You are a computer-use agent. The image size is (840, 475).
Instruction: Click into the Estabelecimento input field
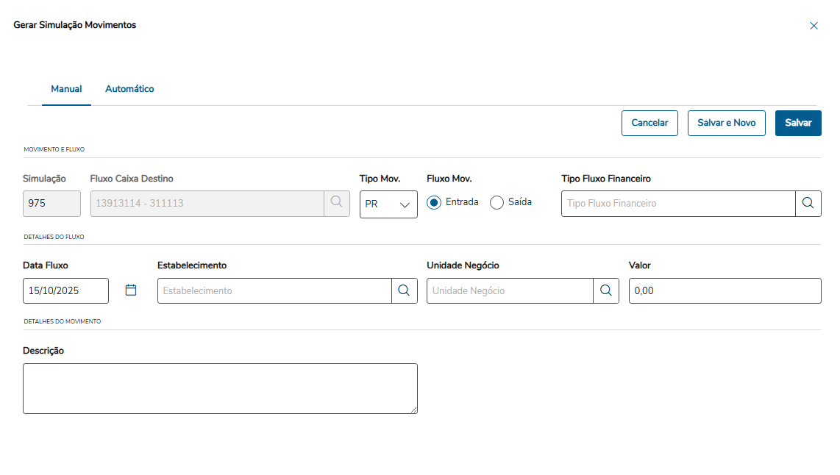coord(274,290)
